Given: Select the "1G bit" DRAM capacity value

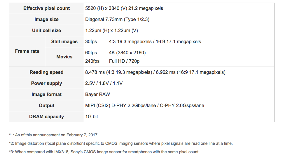Looking at the screenshot, I should click(x=92, y=116).
